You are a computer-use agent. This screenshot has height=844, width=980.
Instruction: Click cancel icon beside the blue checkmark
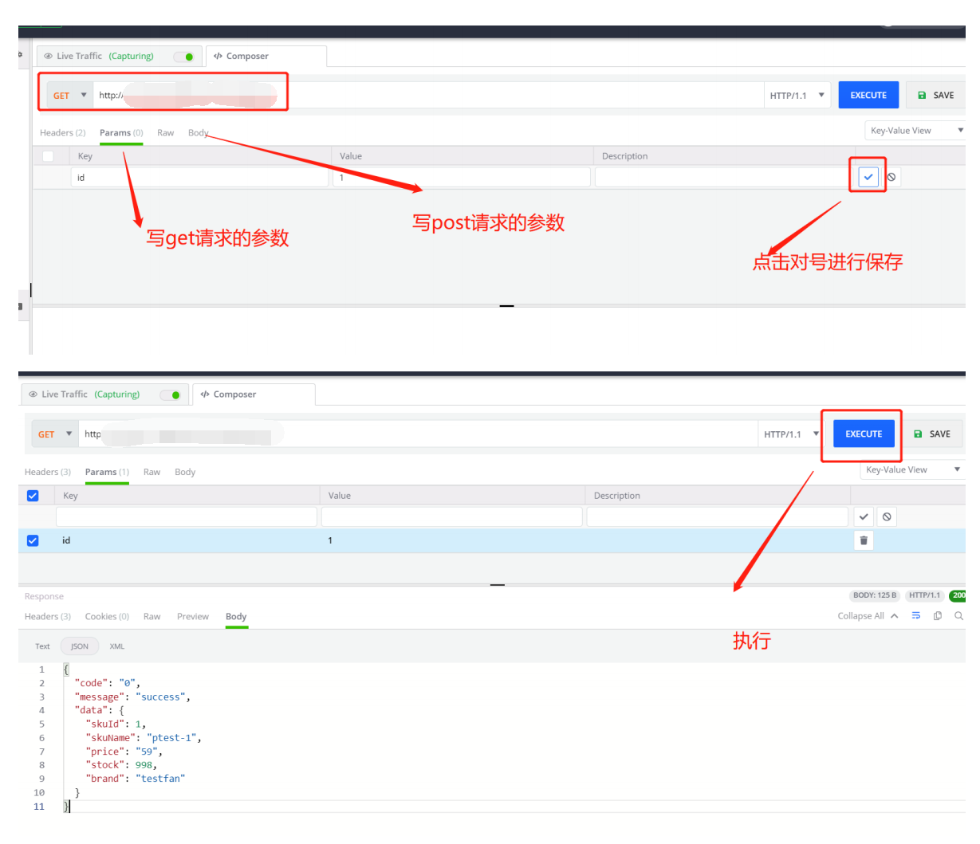tap(891, 177)
